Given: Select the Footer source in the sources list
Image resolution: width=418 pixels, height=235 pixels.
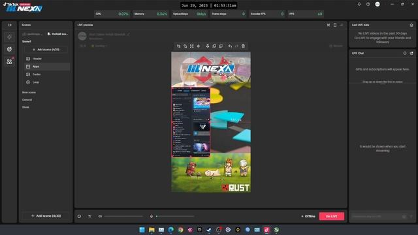Looking at the screenshot, I should (47, 74).
